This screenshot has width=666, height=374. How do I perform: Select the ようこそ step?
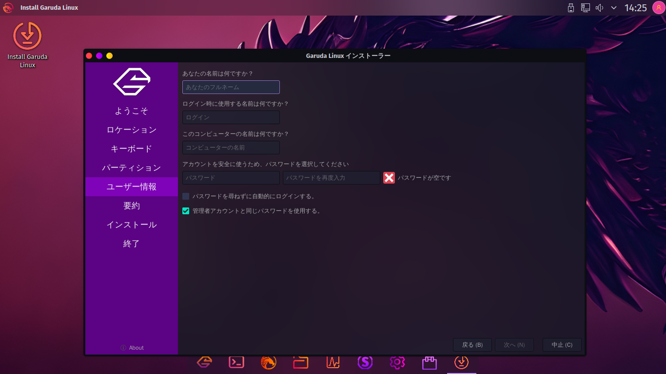[x=132, y=111]
